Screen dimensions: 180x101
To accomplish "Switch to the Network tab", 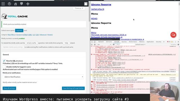I will pyautogui.click(x=101, y=42).
